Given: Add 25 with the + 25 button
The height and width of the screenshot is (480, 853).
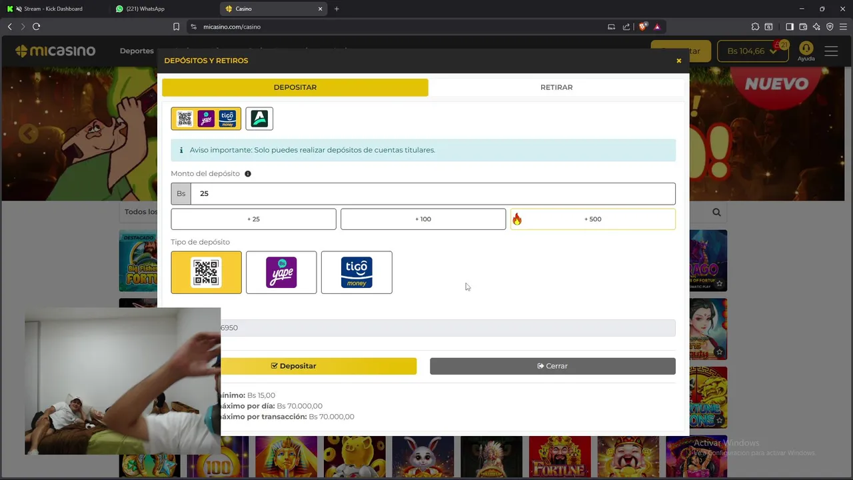Looking at the screenshot, I should point(253,219).
